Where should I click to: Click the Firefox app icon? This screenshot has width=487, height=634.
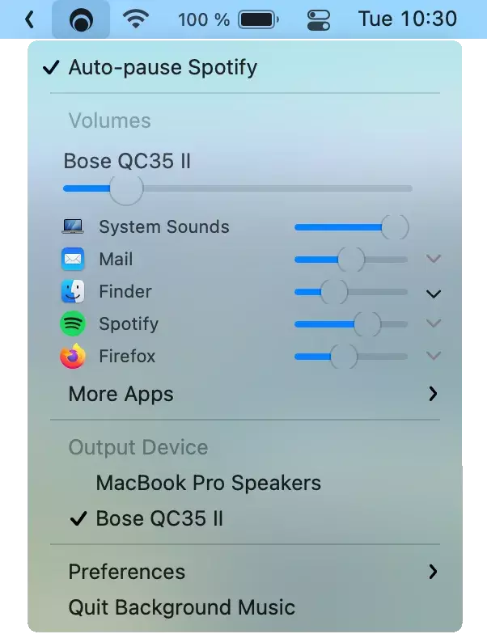click(x=73, y=356)
